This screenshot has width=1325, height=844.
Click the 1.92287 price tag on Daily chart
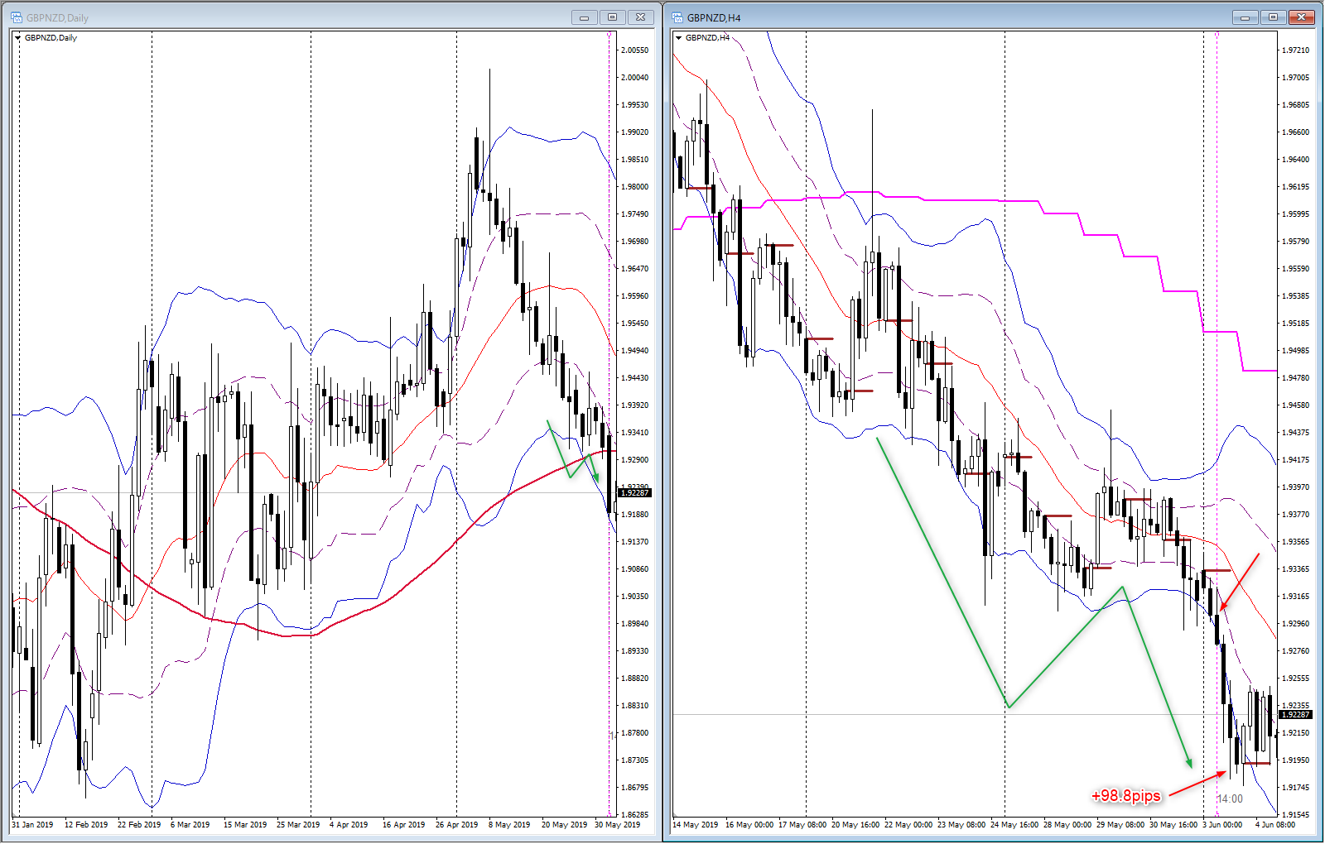[635, 493]
